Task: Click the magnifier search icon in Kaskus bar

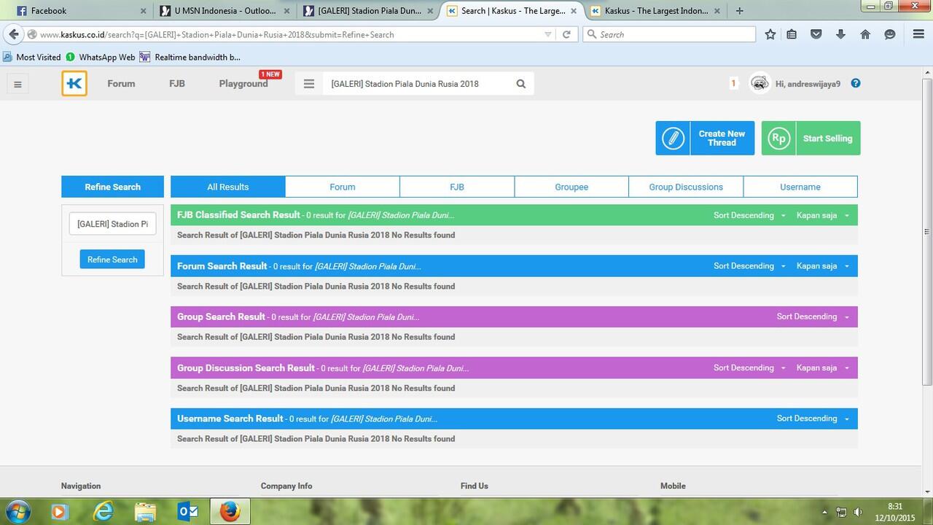Action: [x=521, y=84]
